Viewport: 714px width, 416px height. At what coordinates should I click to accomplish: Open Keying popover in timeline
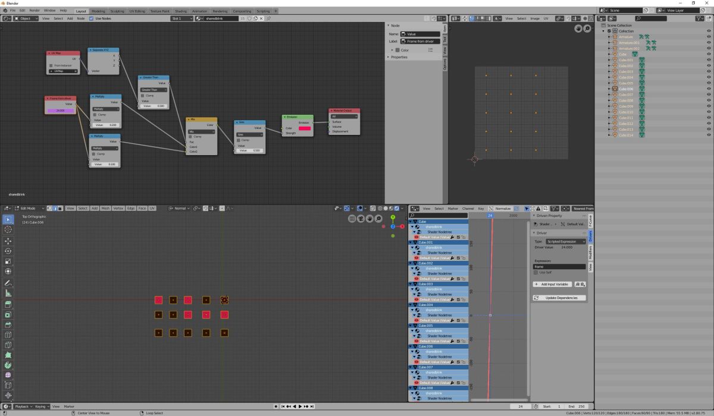point(41,406)
